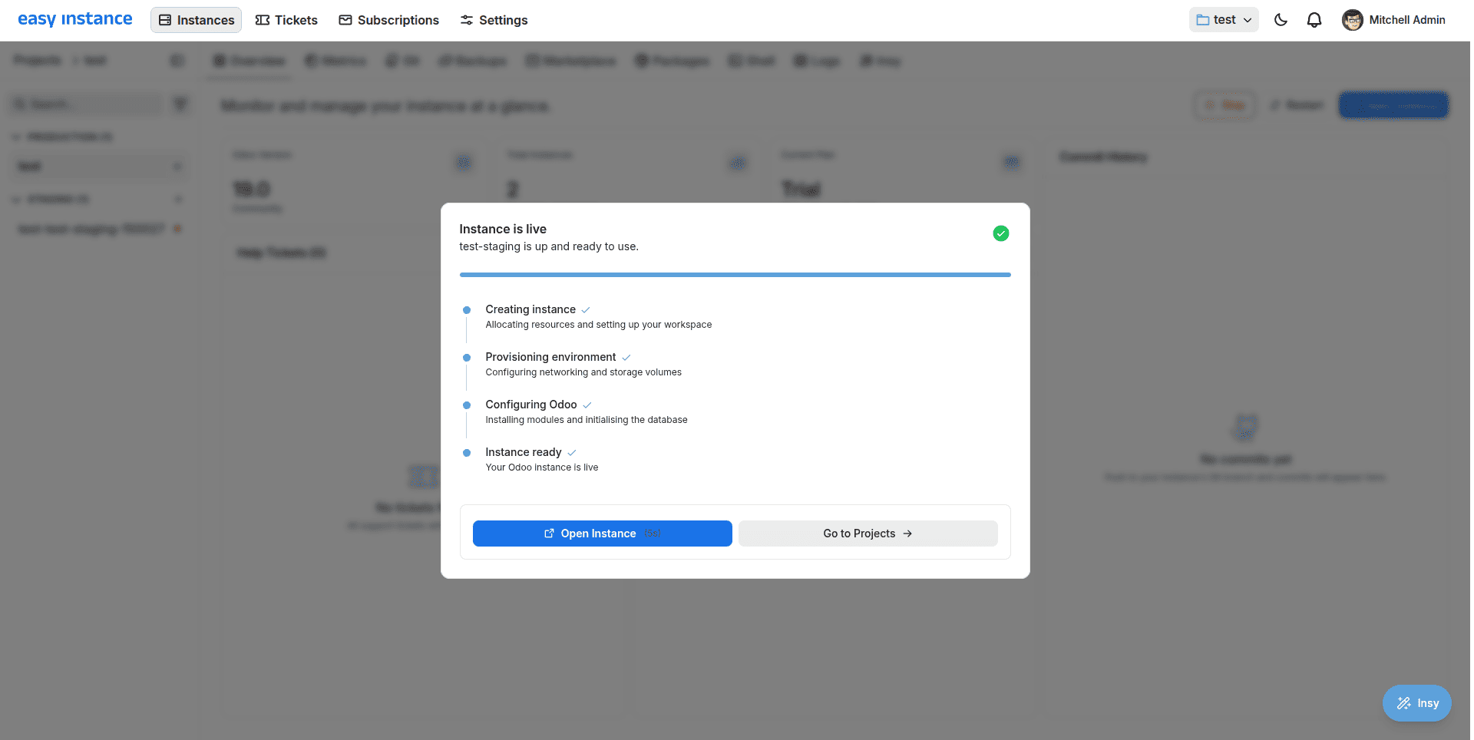
Task: Click 'Installing modules and initialising the database'
Action: click(587, 420)
